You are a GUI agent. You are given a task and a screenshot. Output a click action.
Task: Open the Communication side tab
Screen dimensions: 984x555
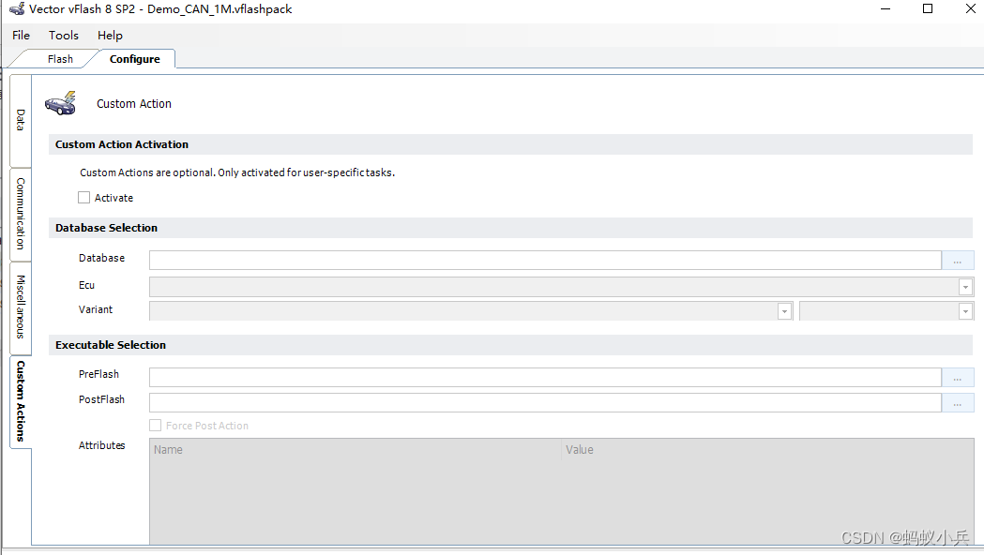click(x=21, y=214)
